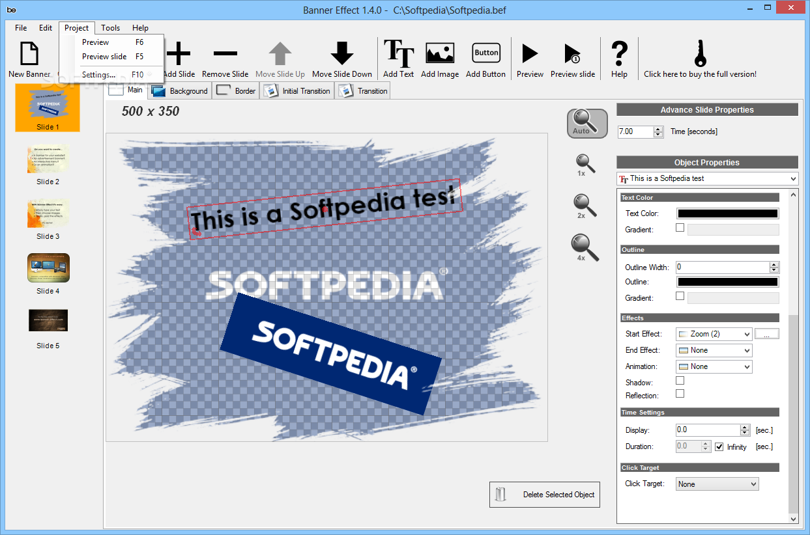Click the Add Slide plus icon
810x535 pixels.
[x=179, y=53]
